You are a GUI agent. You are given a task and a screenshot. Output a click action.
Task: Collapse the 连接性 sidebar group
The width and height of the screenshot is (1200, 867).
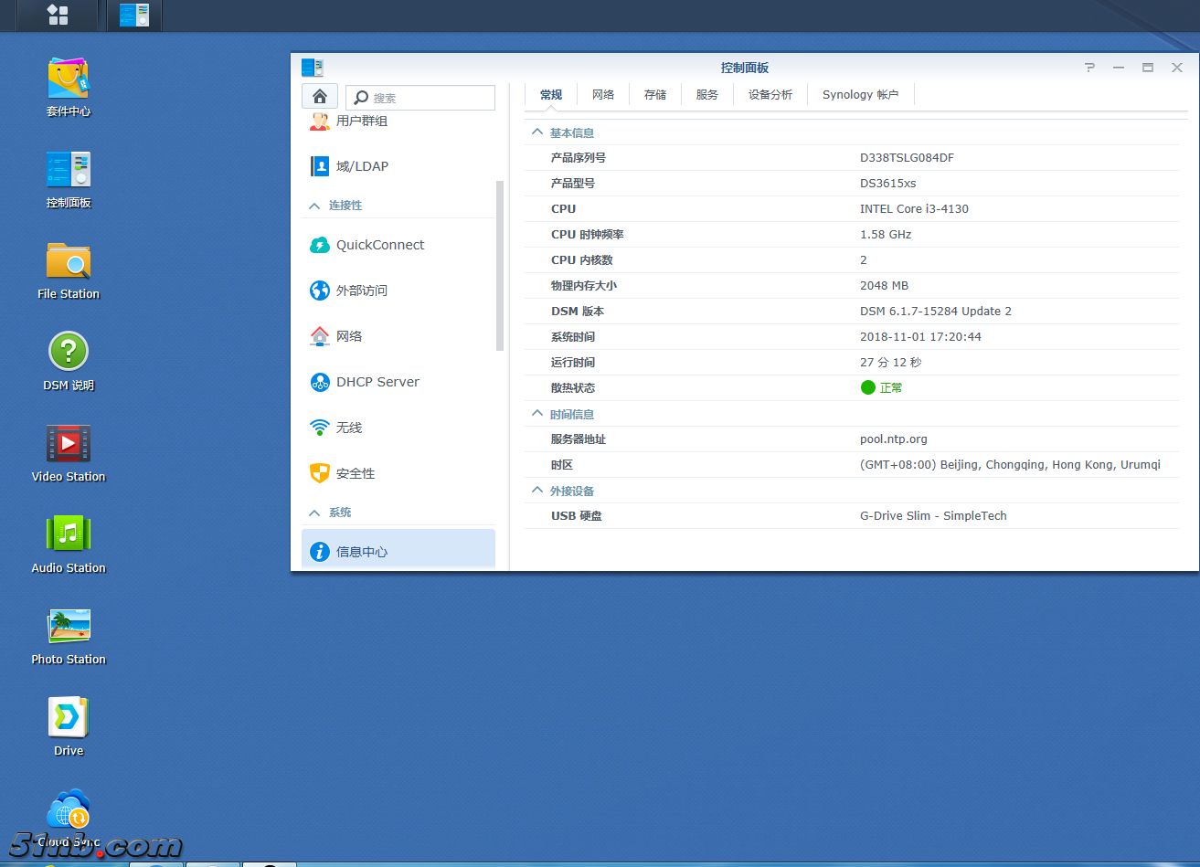[x=314, y=206]
